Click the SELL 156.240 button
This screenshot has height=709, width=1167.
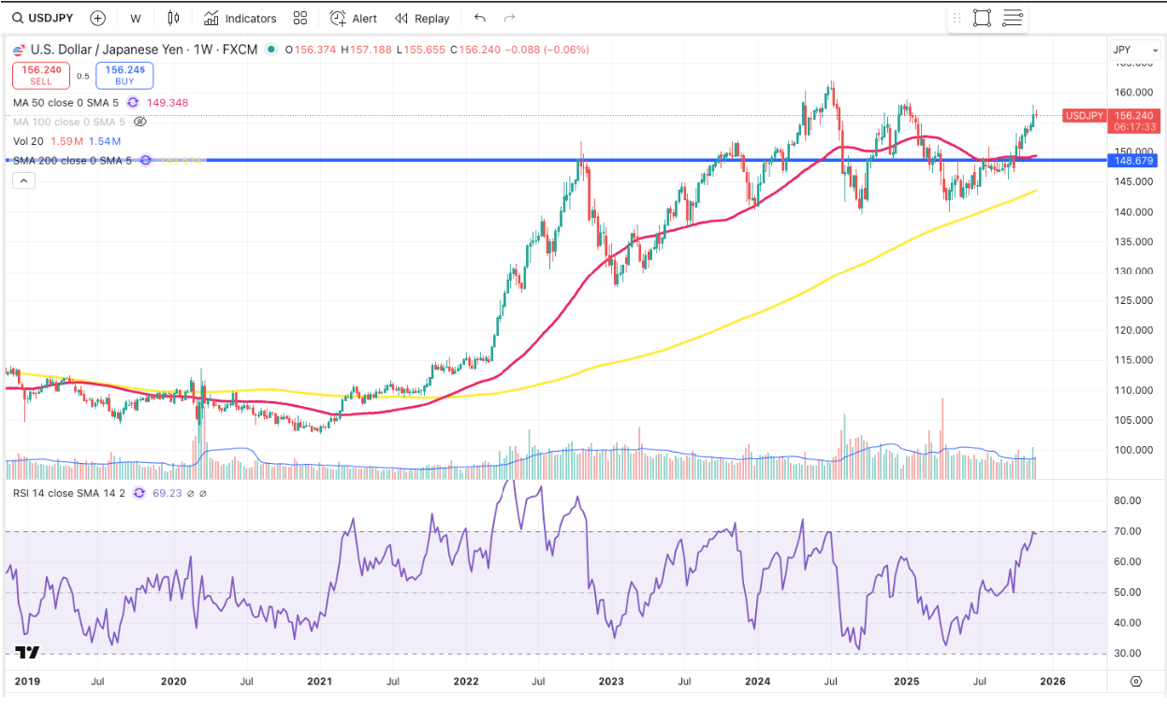point(41,75)
